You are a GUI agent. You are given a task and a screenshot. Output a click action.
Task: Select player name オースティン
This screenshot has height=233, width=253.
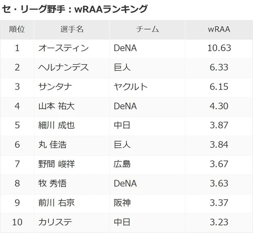point(63,48)
